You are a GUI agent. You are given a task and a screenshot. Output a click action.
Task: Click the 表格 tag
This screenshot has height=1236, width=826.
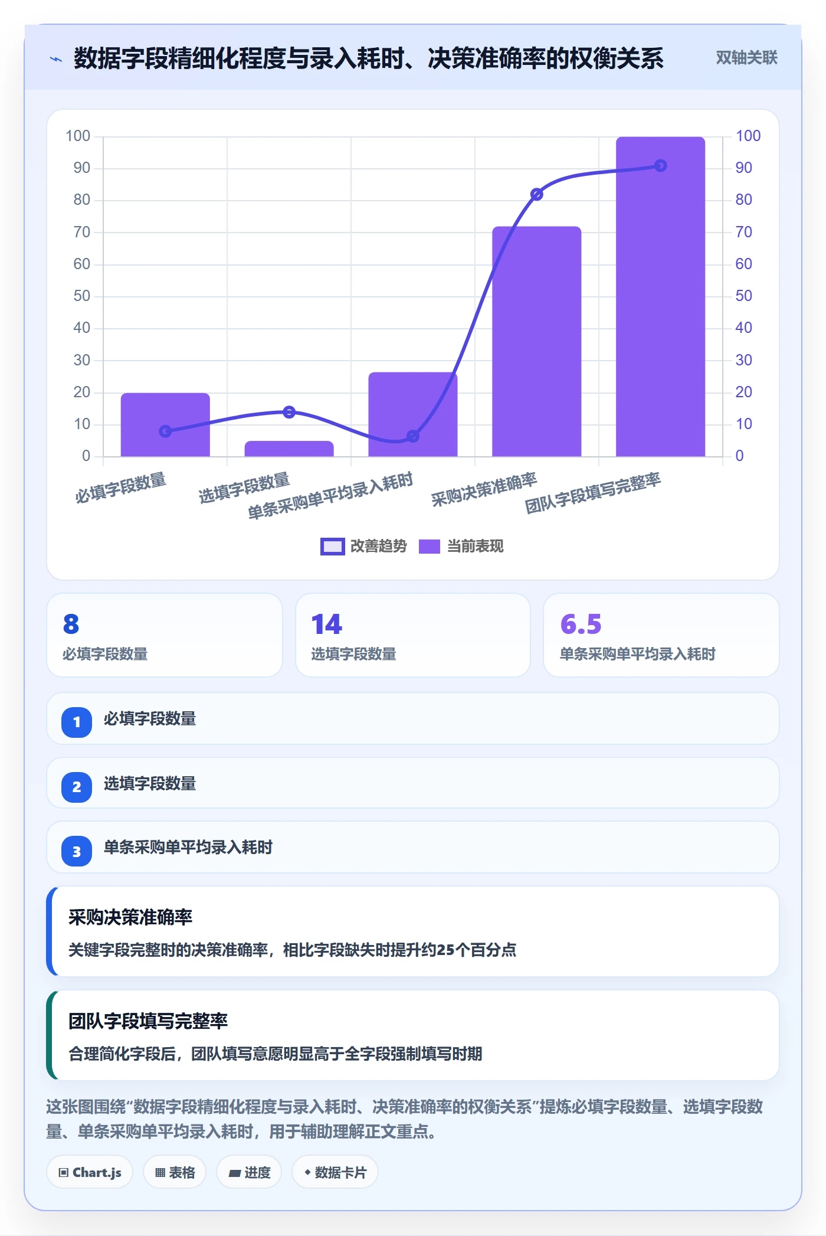tap(175, 1172)
